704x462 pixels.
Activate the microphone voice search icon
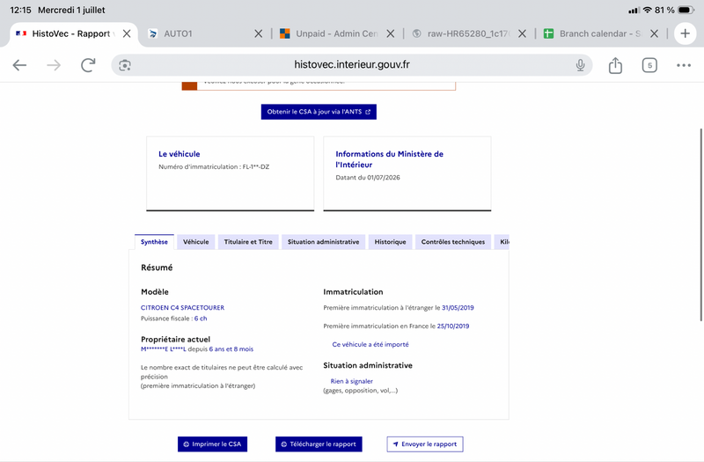580,65
